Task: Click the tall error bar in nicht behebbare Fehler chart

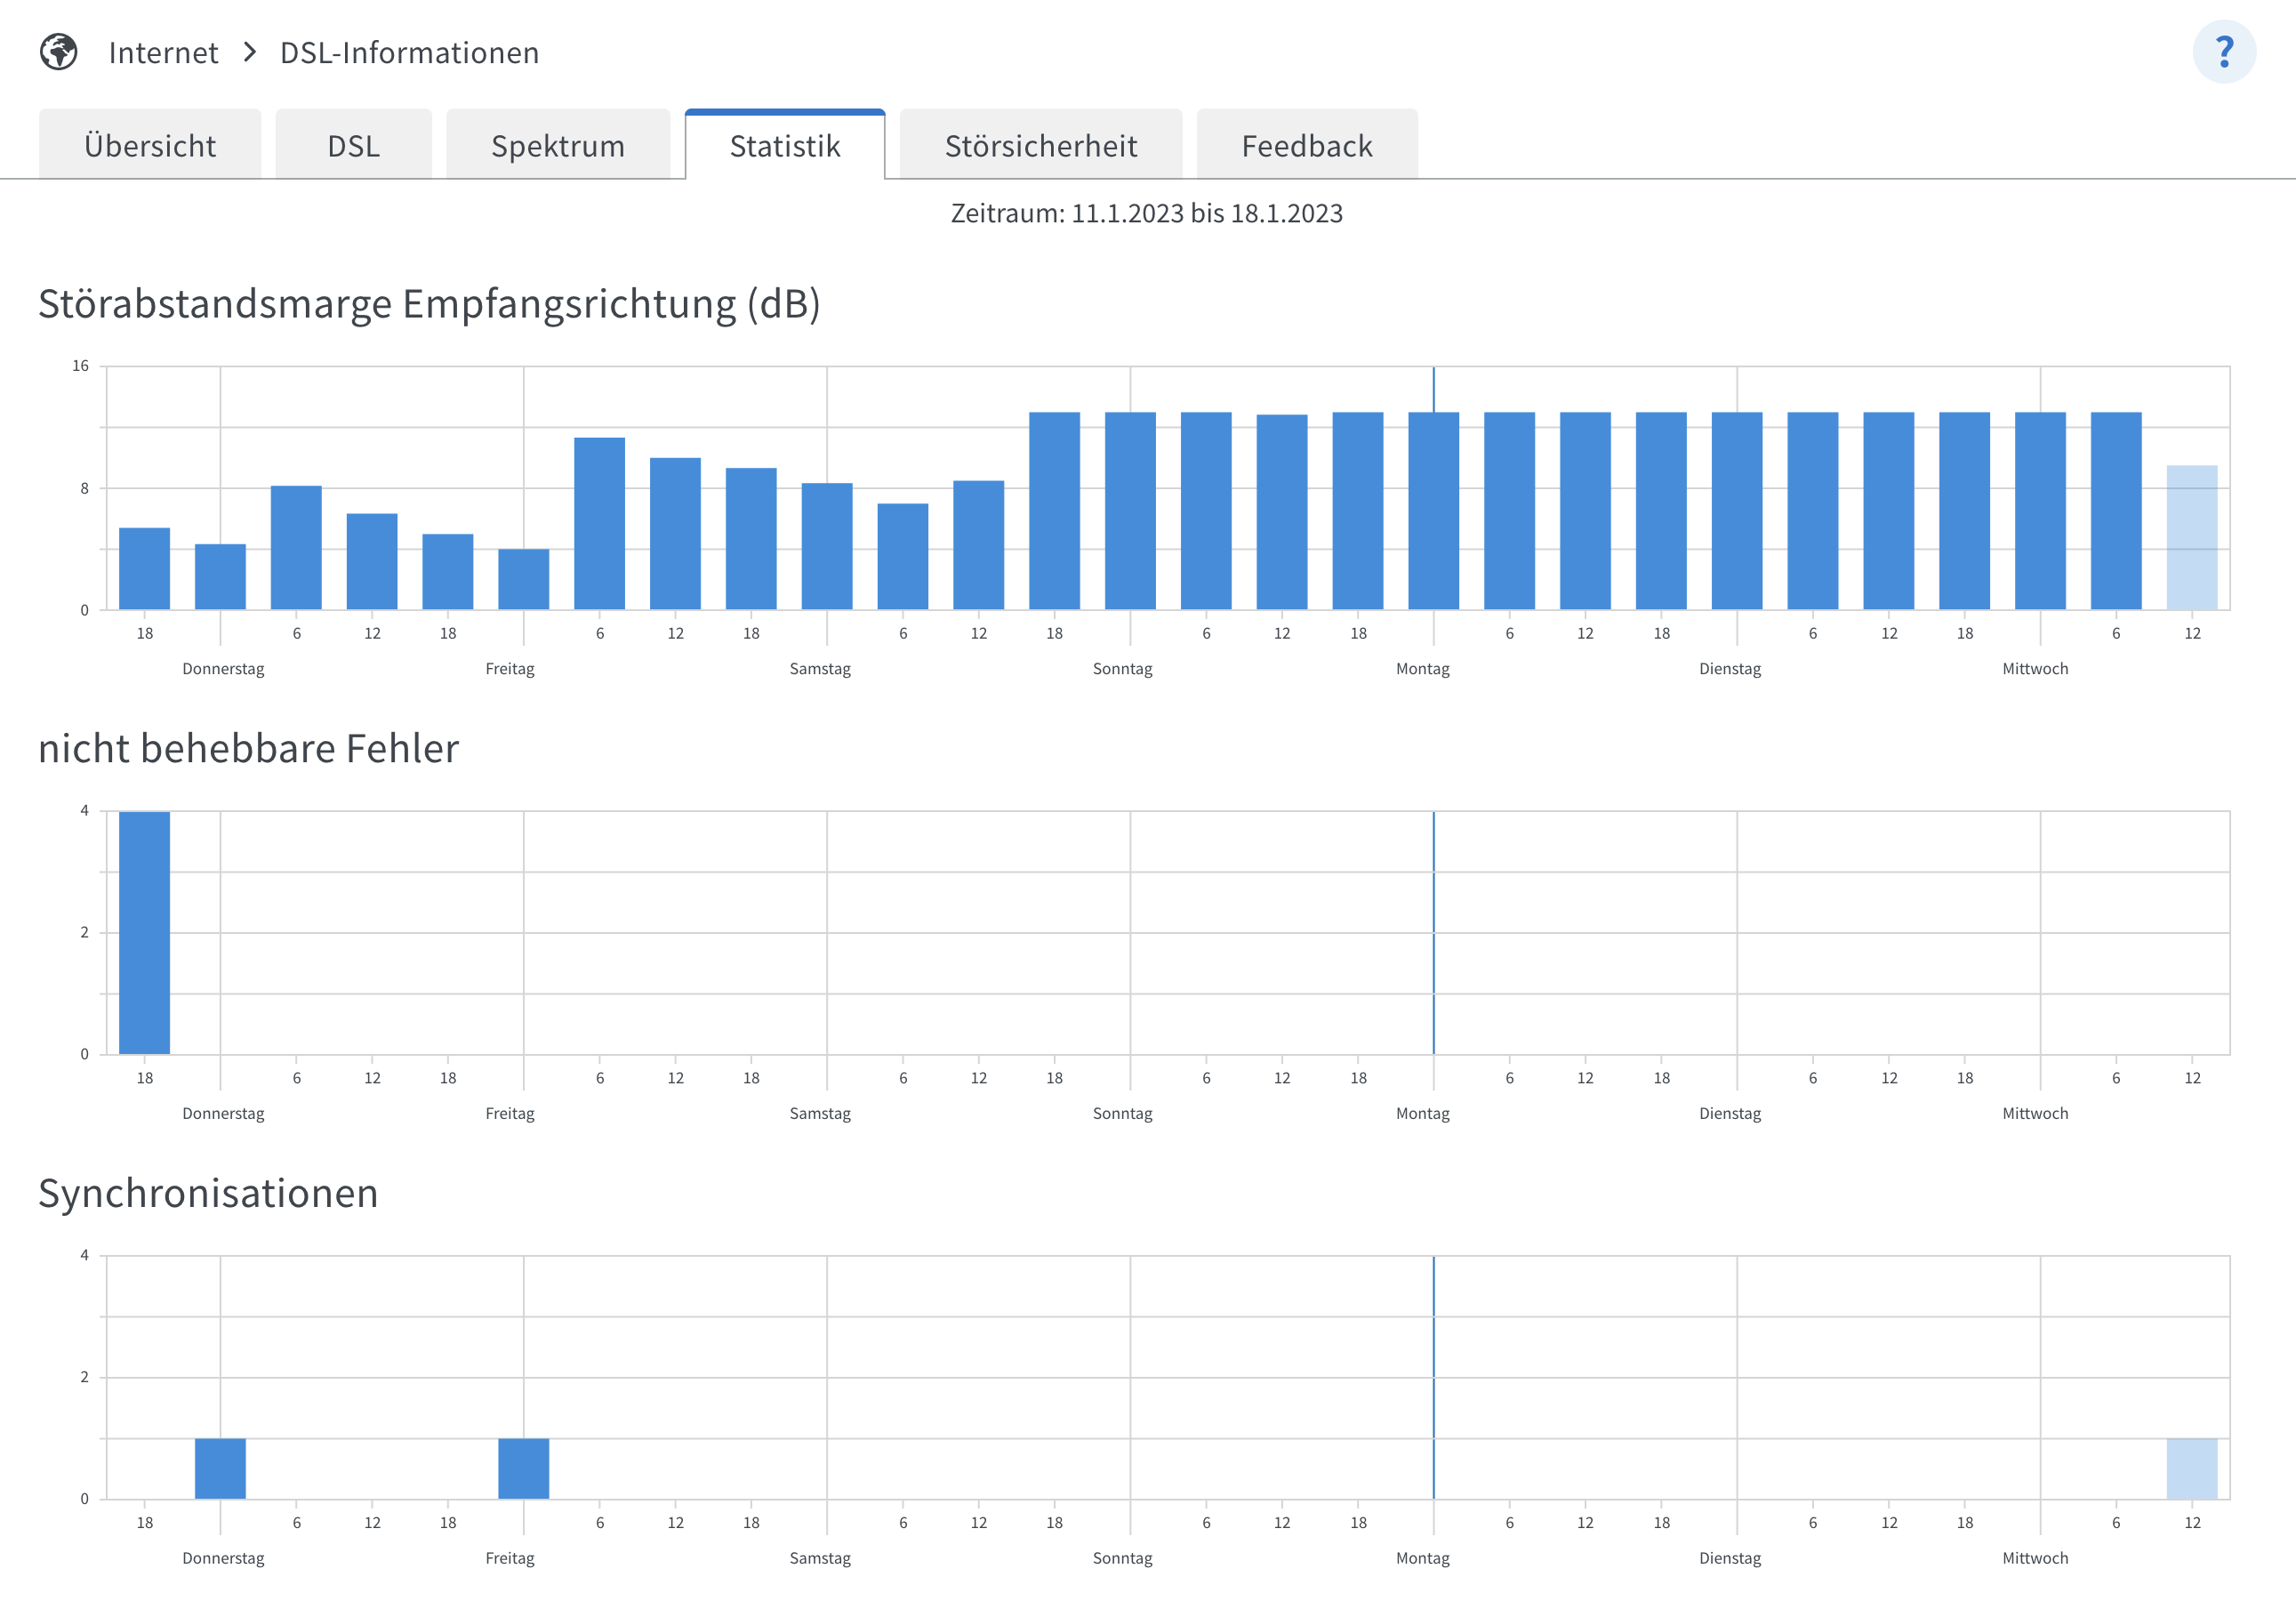Action: [x=144, y=932]
